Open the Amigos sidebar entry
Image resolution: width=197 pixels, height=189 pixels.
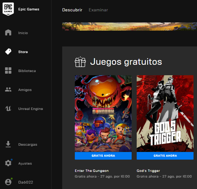coord(25,90)
